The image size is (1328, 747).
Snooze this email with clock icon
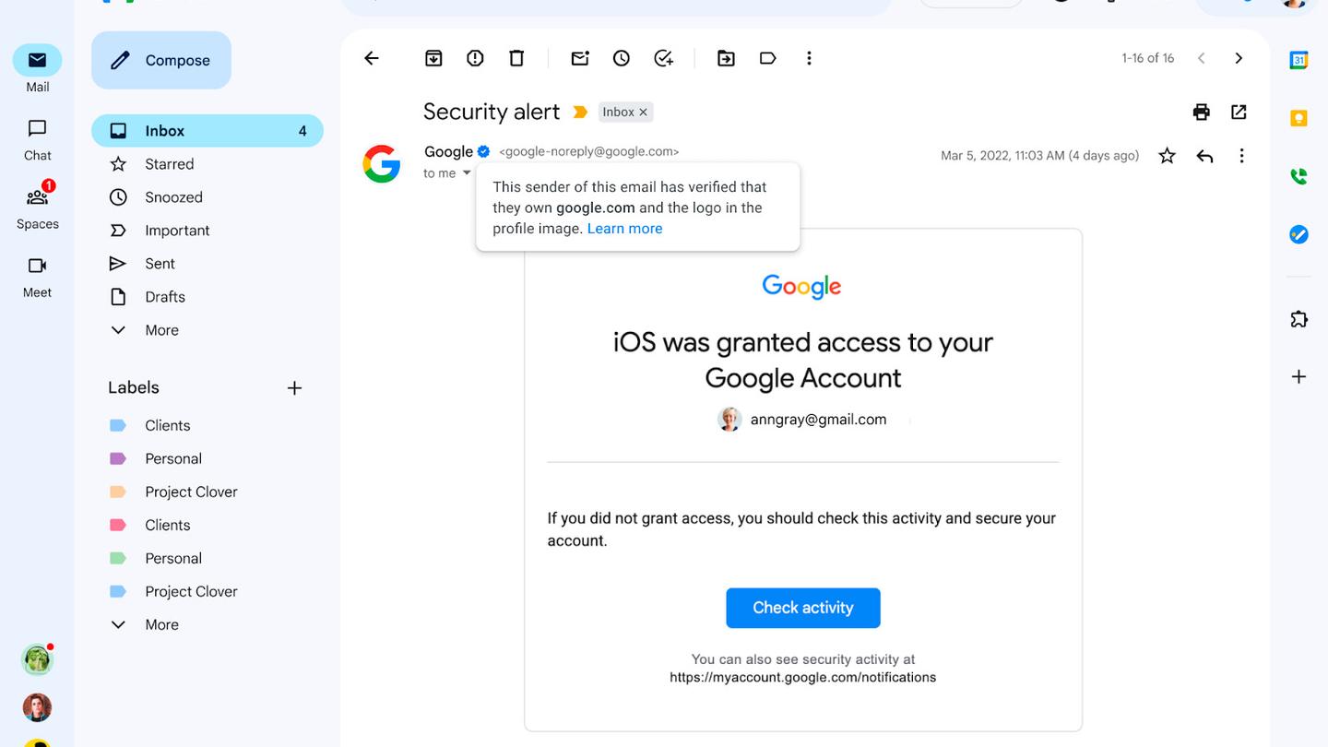(622, 58)
